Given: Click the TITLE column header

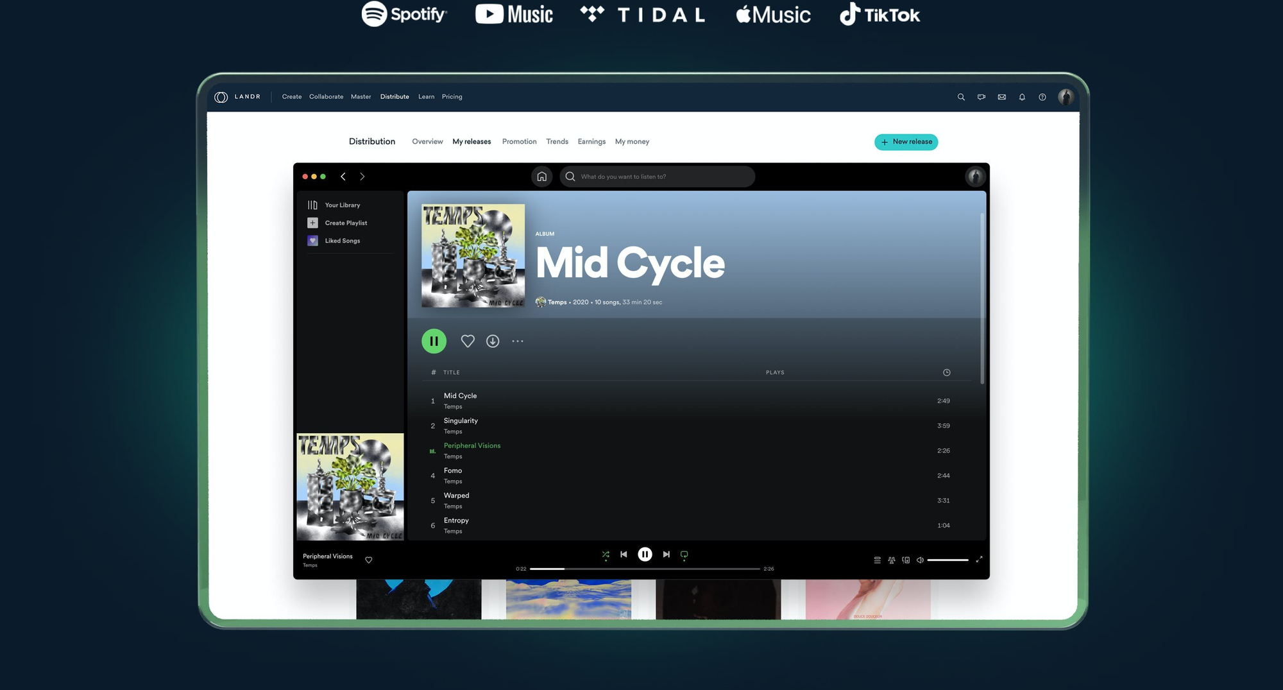Looking at the screenshot, I should [452, 373].
